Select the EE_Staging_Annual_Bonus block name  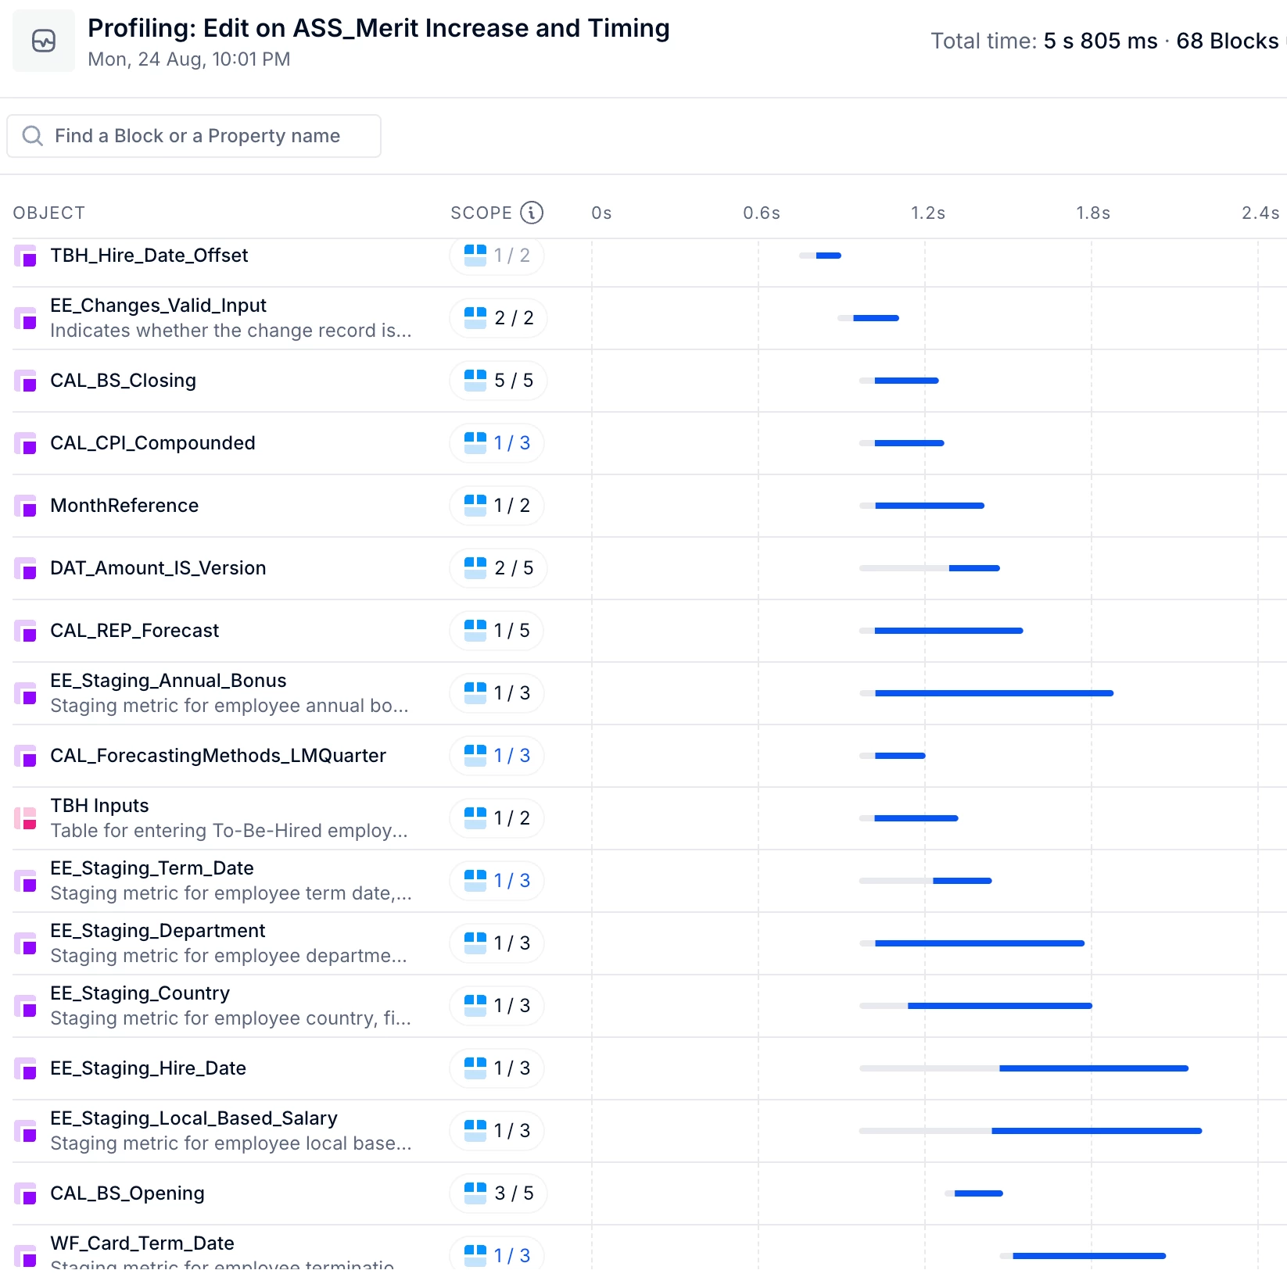point(168,681)
